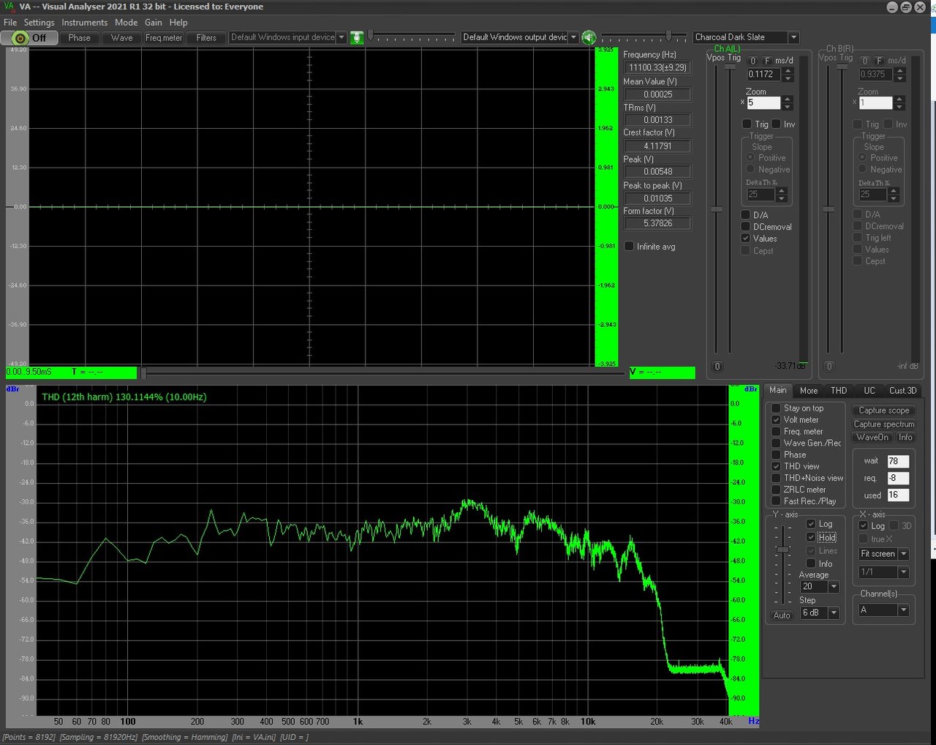This screenshot has width=936, height=745.
Task: Click oscilloscope horizontal scrollbar thumb
Action: (144, 373)
